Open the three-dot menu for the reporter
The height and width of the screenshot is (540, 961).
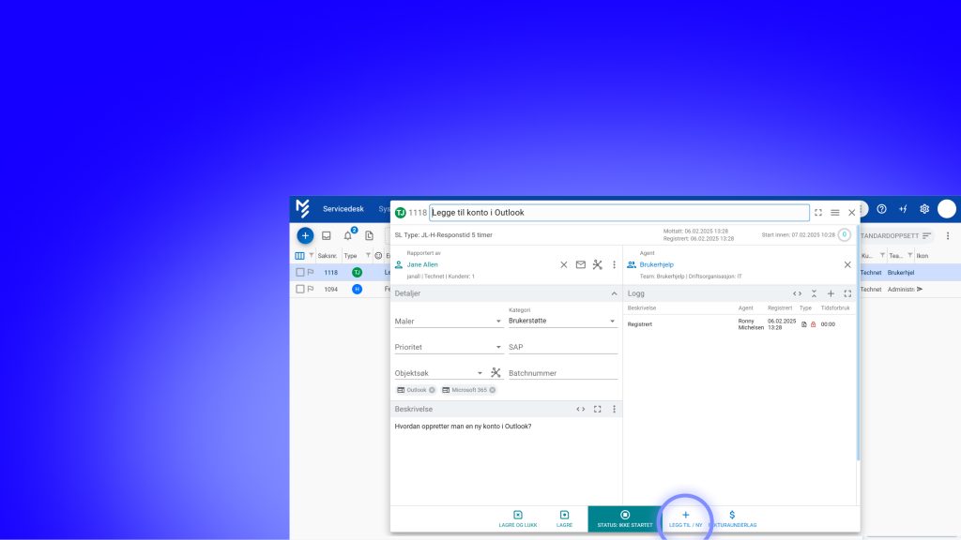[x=614, y=264]
